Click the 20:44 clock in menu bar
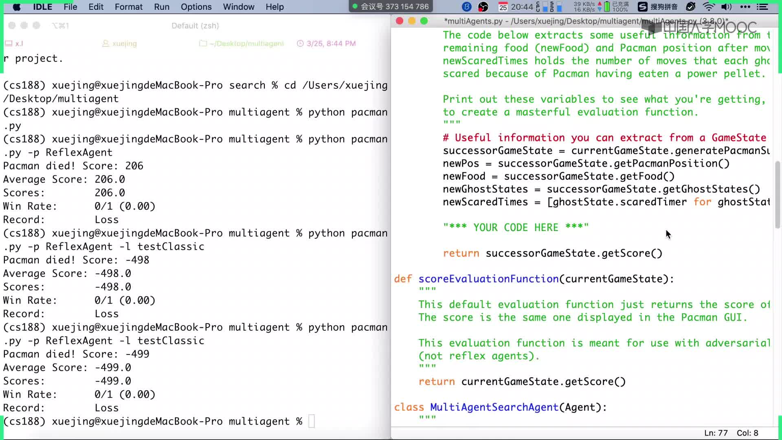The height and width of the screenshot is (440, 782). [522, 7]
